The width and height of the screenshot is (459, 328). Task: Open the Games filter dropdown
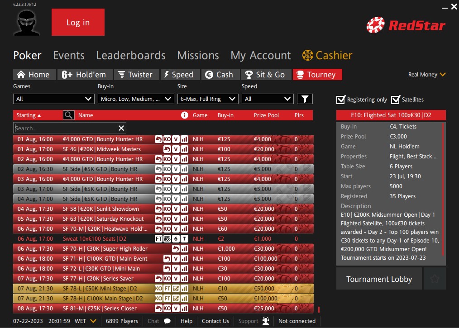53,99
